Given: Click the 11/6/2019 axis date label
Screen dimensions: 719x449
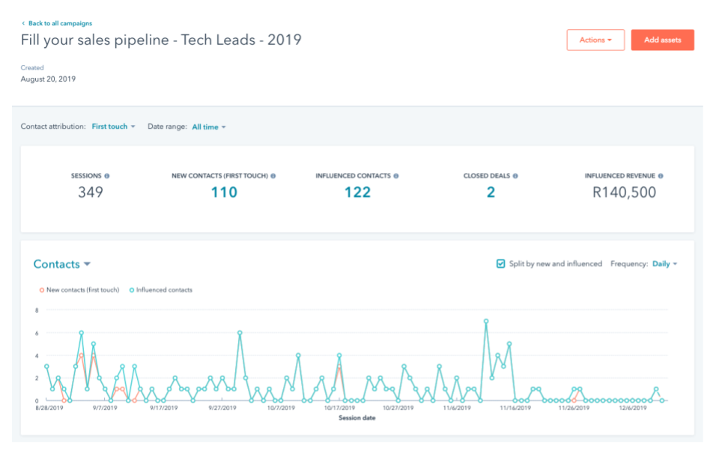Looking at the screenshot, I should click(x=457, y=408).
